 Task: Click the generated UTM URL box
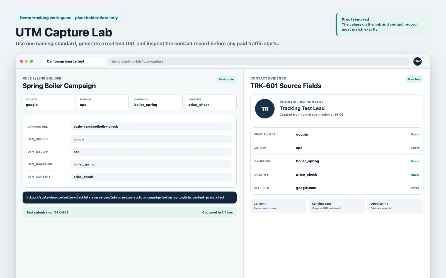pos(130,197)
